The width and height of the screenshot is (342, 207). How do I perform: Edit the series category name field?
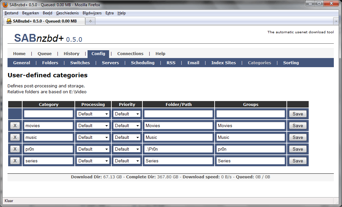[48, 161]
